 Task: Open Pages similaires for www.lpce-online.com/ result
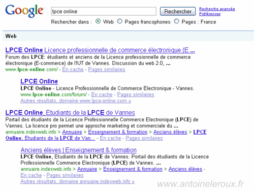(107, 70)
